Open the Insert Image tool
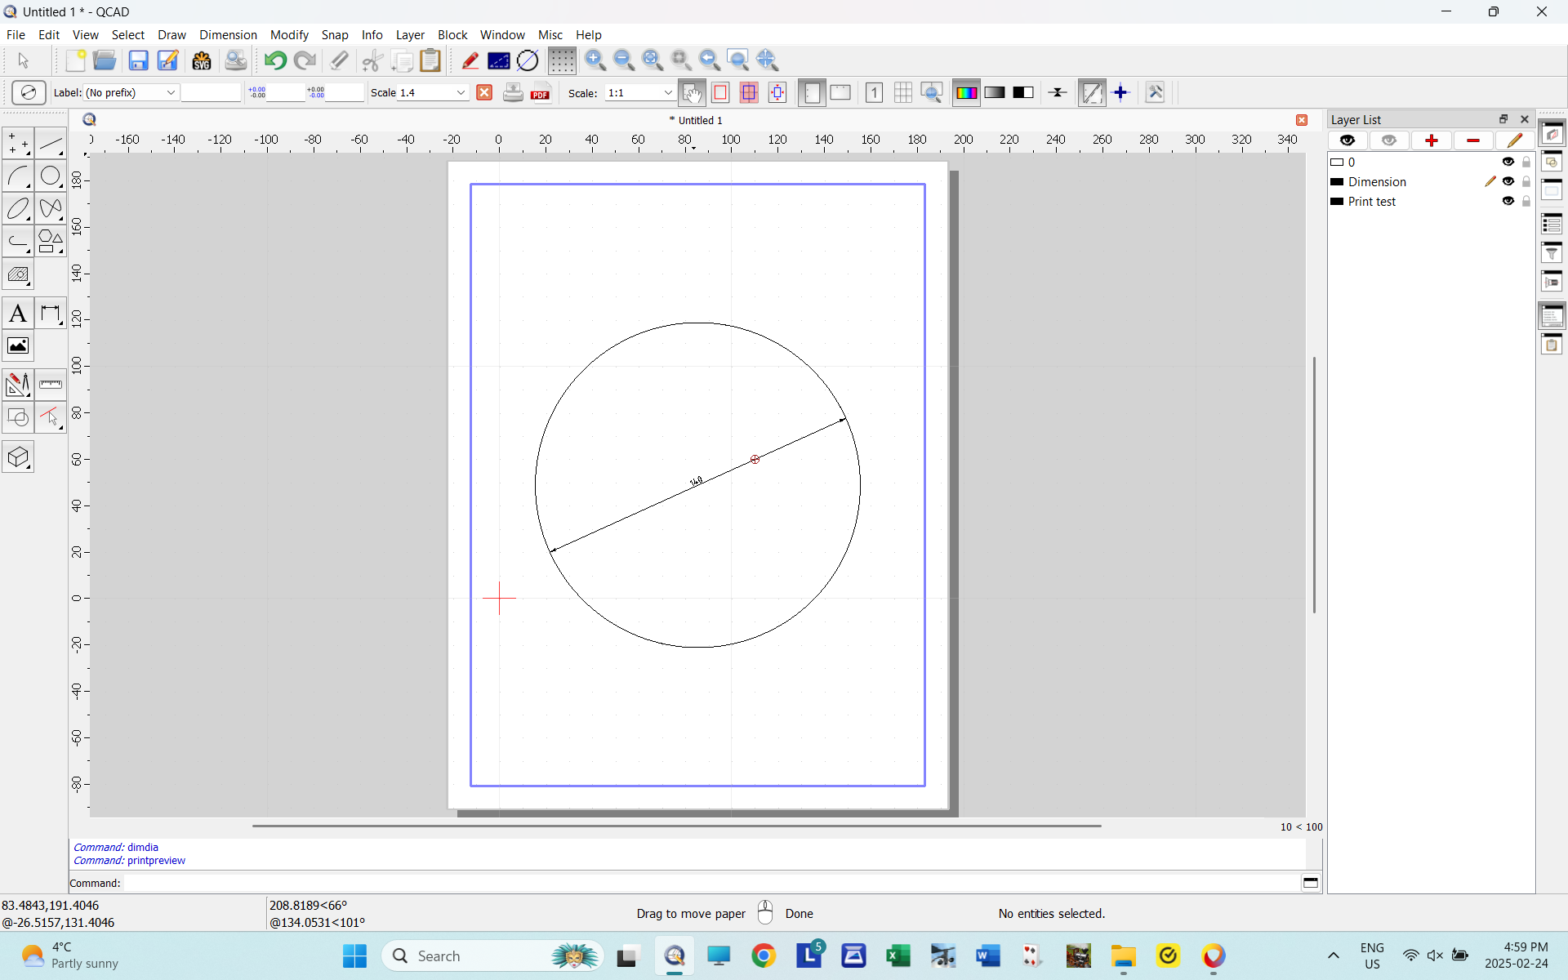 (17, 345)
